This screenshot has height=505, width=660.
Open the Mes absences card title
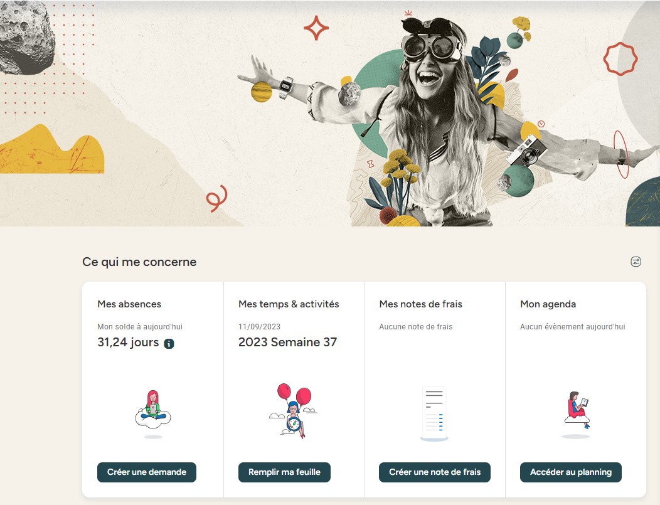[x=129, y=304]
